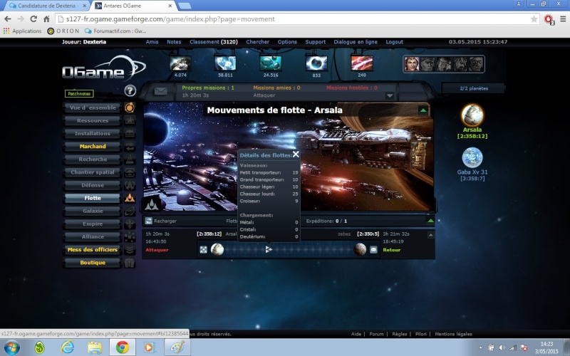Expand the mission list dropdown arrow

(390, 96)
